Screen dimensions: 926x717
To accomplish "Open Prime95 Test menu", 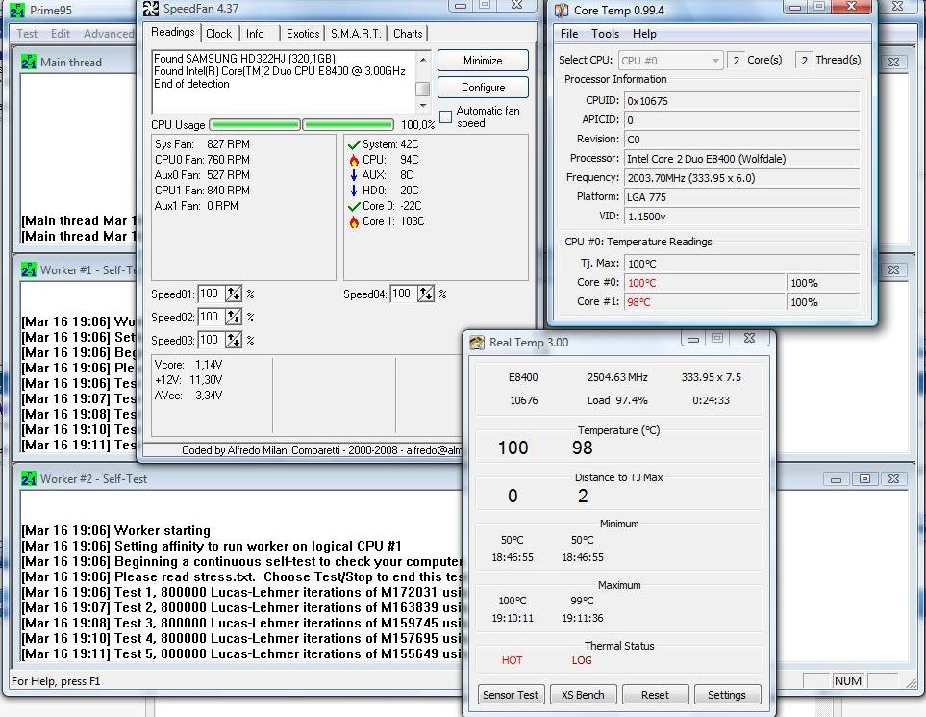I will tap(27, 34).
